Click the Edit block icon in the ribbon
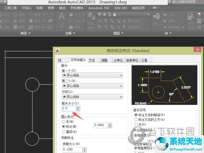Screen dimensions: 204x153 169,21
